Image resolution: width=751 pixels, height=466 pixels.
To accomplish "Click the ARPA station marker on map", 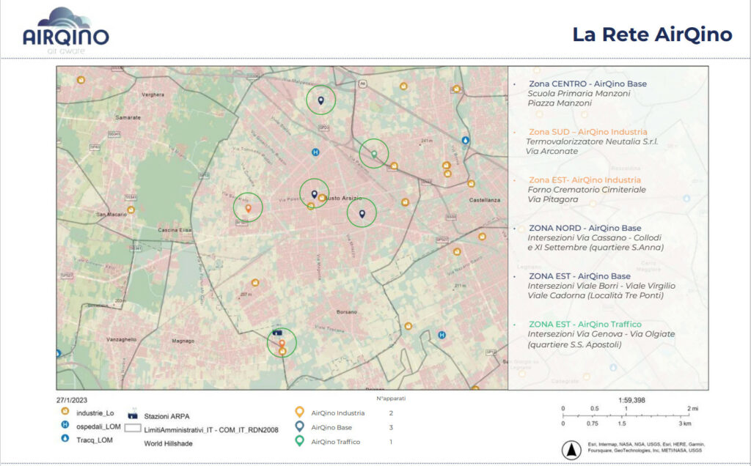I will point(277,332).
